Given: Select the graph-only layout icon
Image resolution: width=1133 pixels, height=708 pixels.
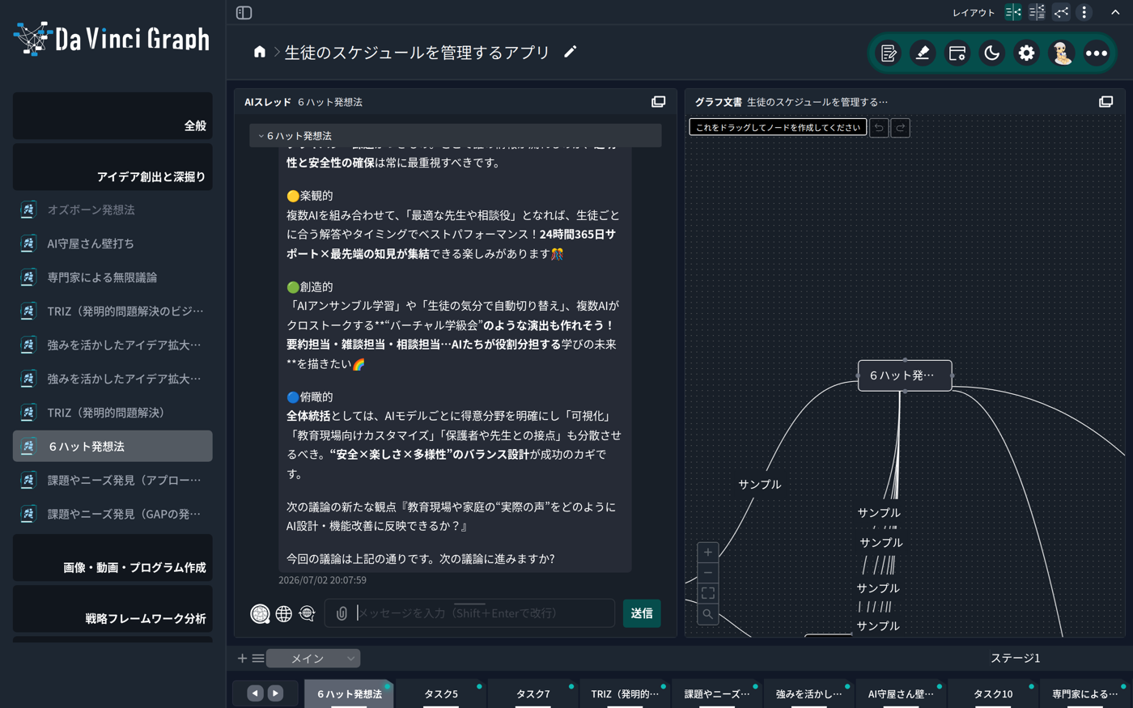Looking at the screenshot, I should [x=1061, y=12].
